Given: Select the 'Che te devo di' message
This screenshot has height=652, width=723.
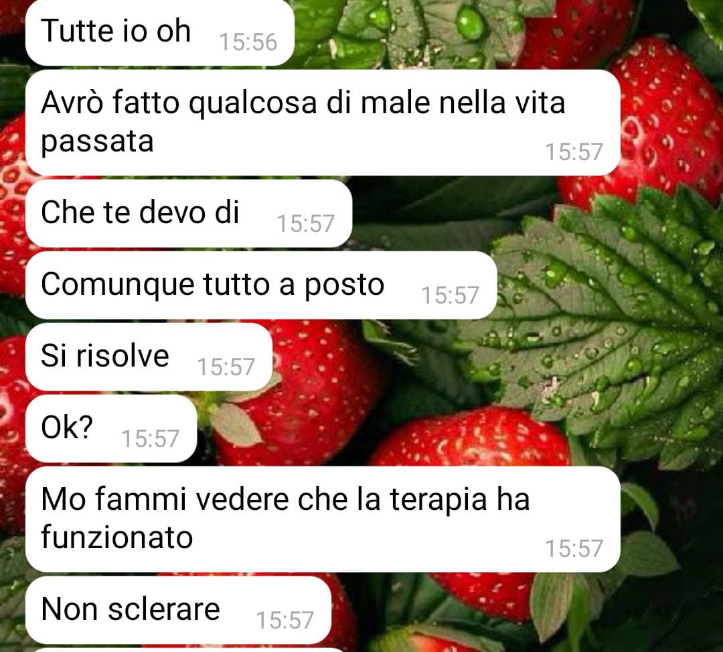Looking at the screenshot, I should coord(189,213).
